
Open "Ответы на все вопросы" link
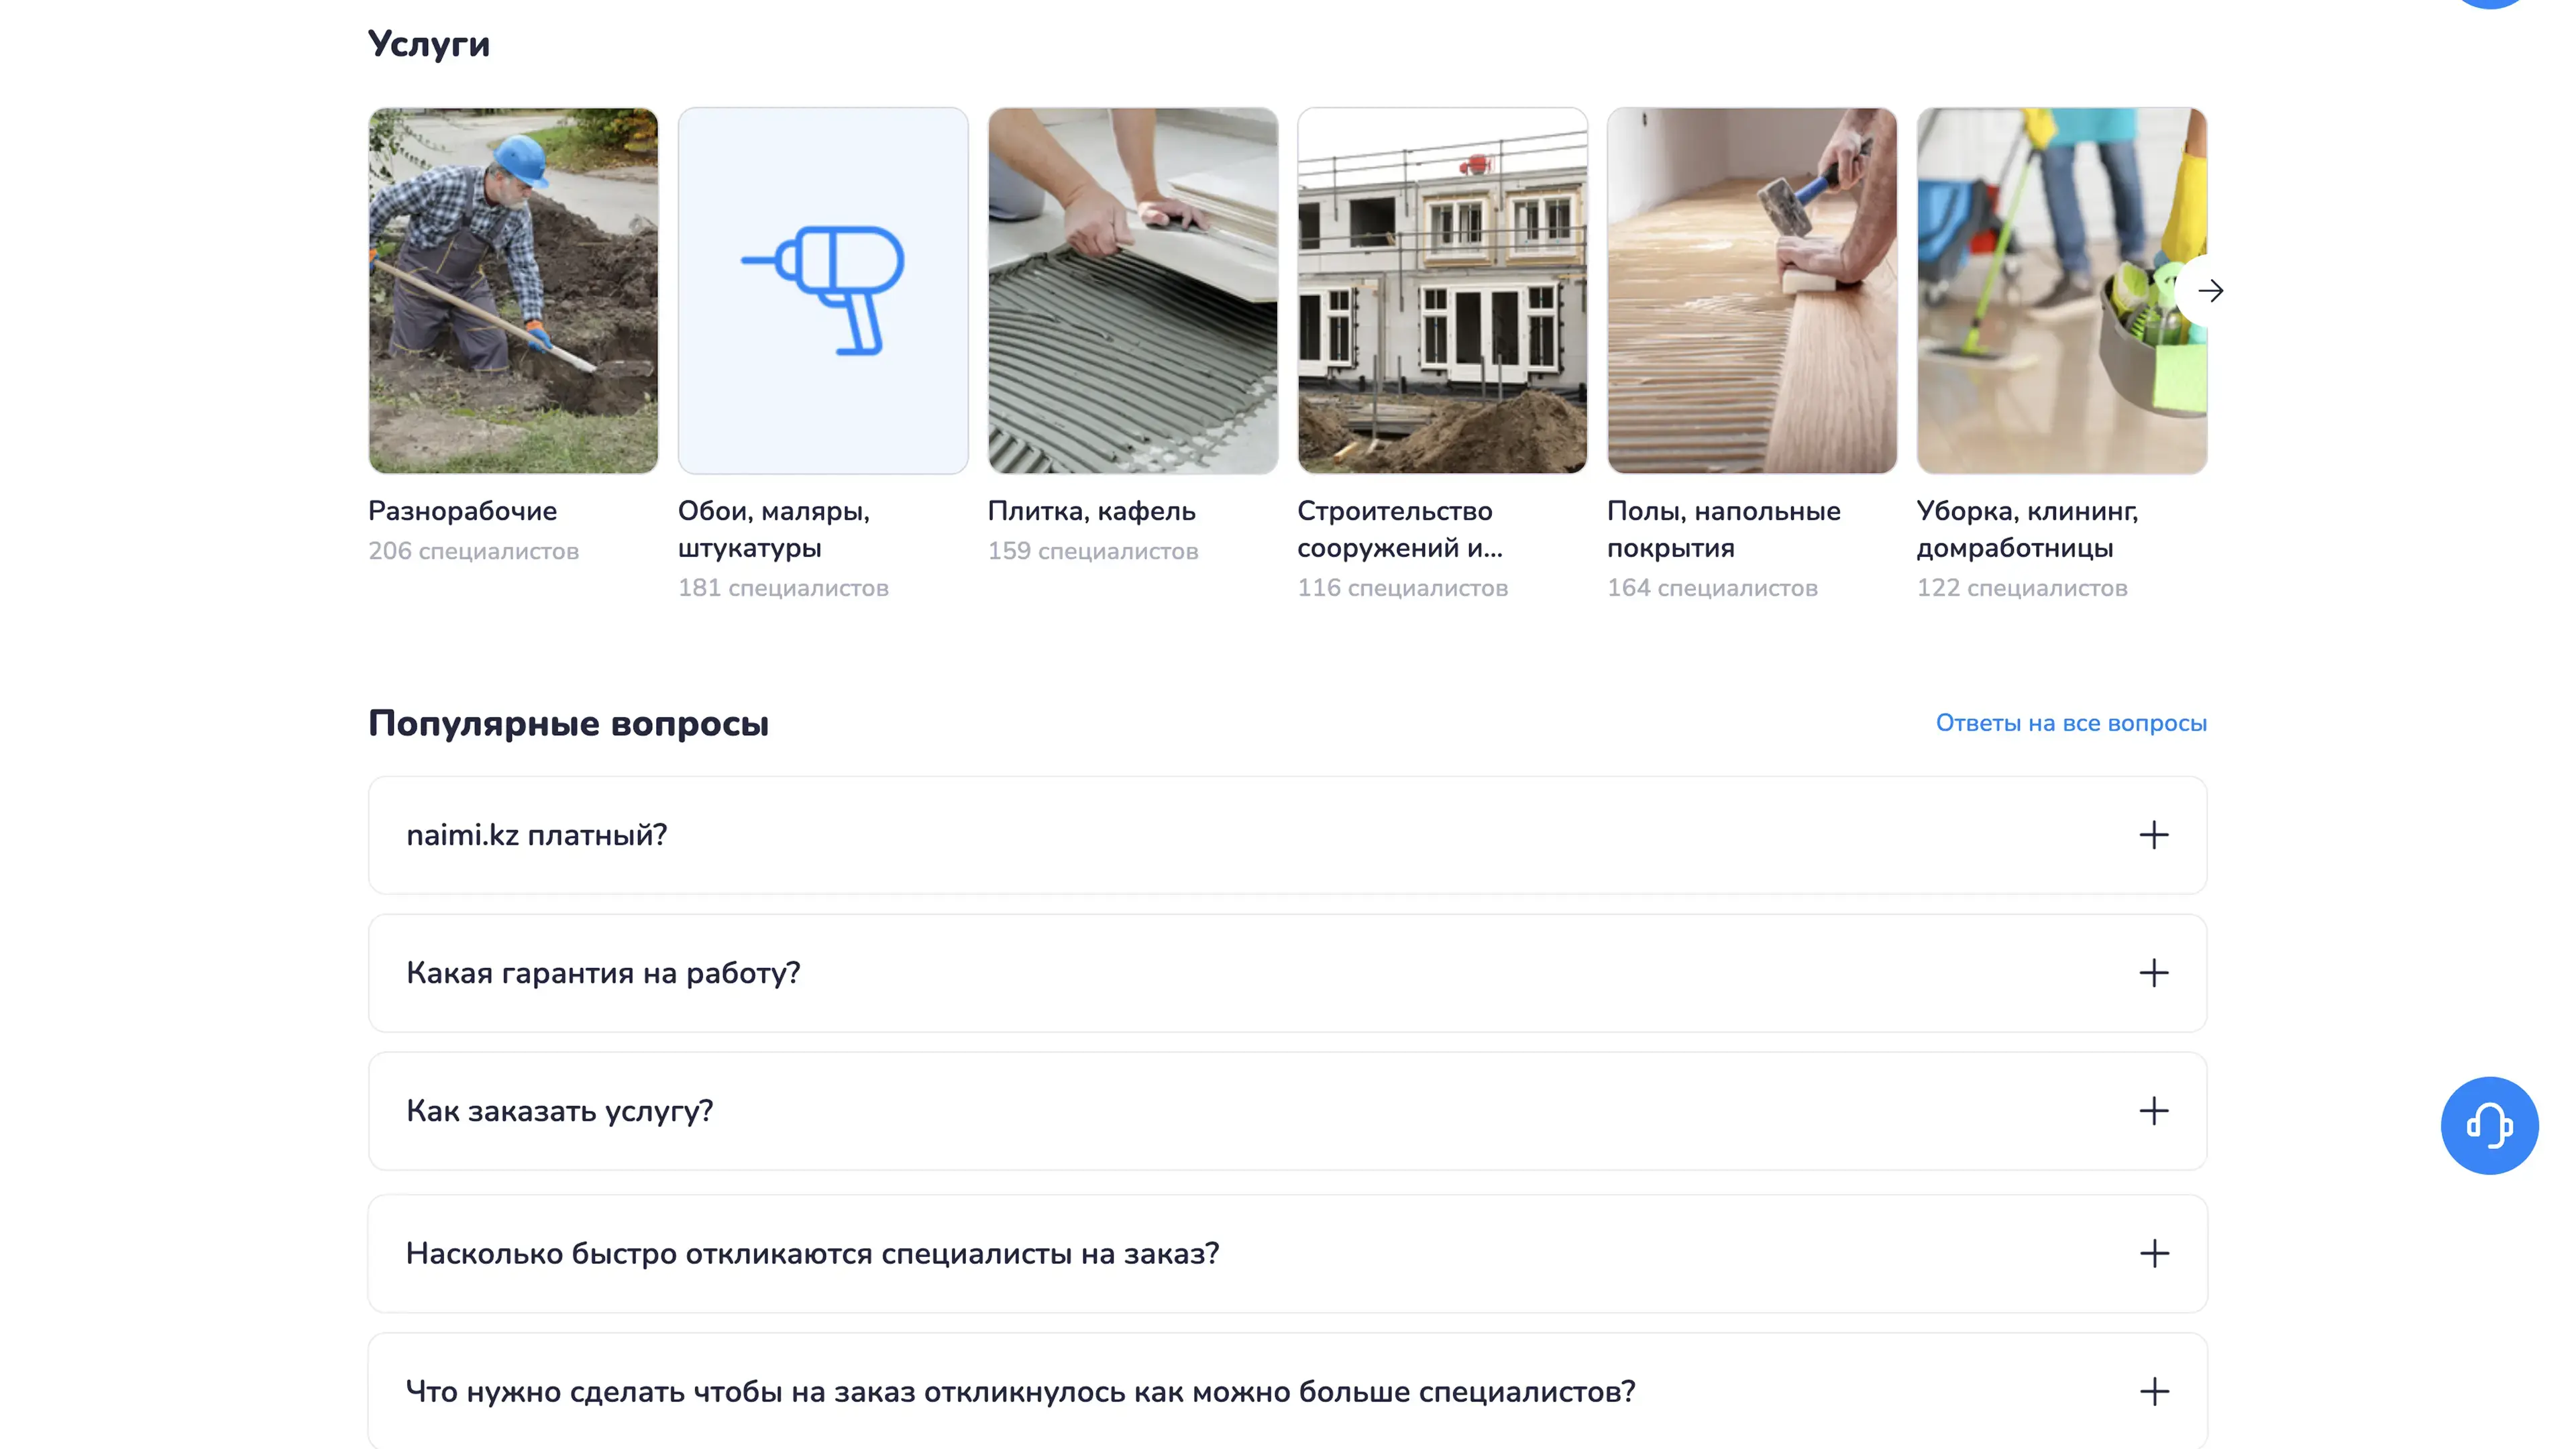(x=2070, y=723)
